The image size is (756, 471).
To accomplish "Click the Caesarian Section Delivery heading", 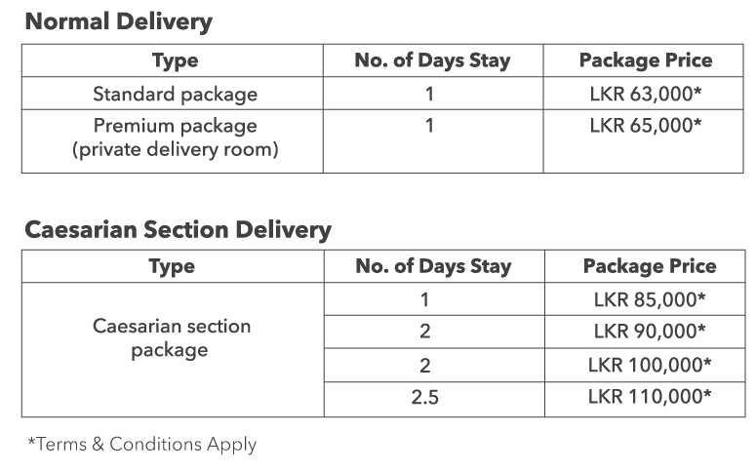I will click(178, 229).
